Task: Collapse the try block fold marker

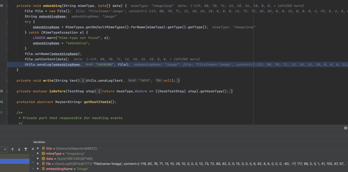Action: point(7,22)
